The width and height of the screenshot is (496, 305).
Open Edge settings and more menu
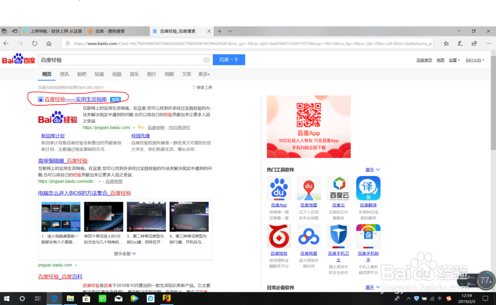[489, 44]
